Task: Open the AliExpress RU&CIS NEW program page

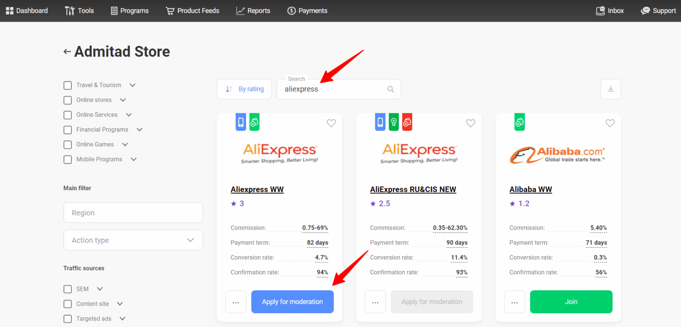Action: (x=413, y=189)
